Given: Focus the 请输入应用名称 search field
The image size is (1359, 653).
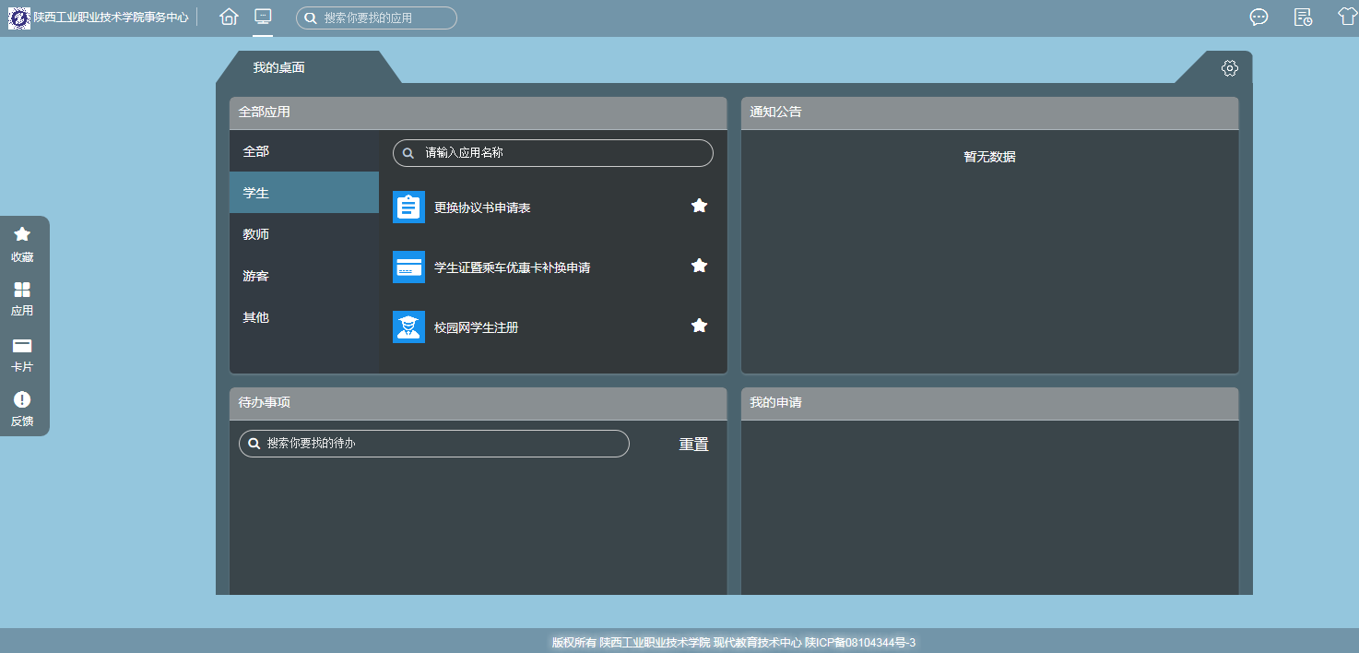Looking at the screenshot, I should (553, 153).
